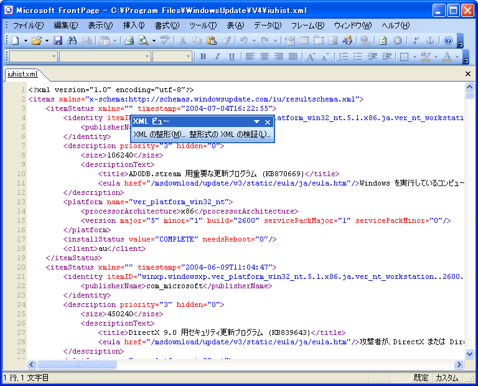Click the Insert Picture icon
Viewport: 478px width, 386px height.
coord(333,40)
